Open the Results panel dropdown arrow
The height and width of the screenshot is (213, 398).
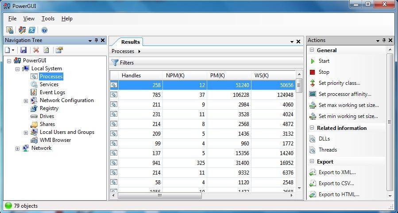coord(292,42)
